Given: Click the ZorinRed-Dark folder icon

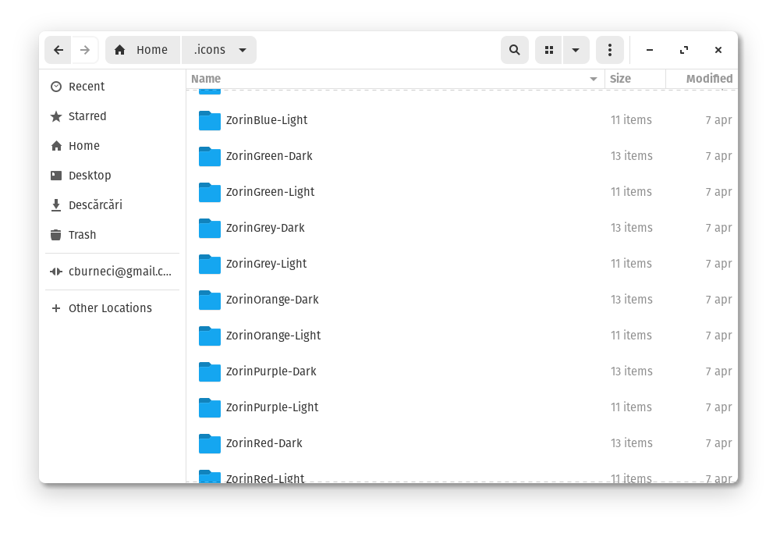Looking at the screenshot, I should (x=209, y=443).
